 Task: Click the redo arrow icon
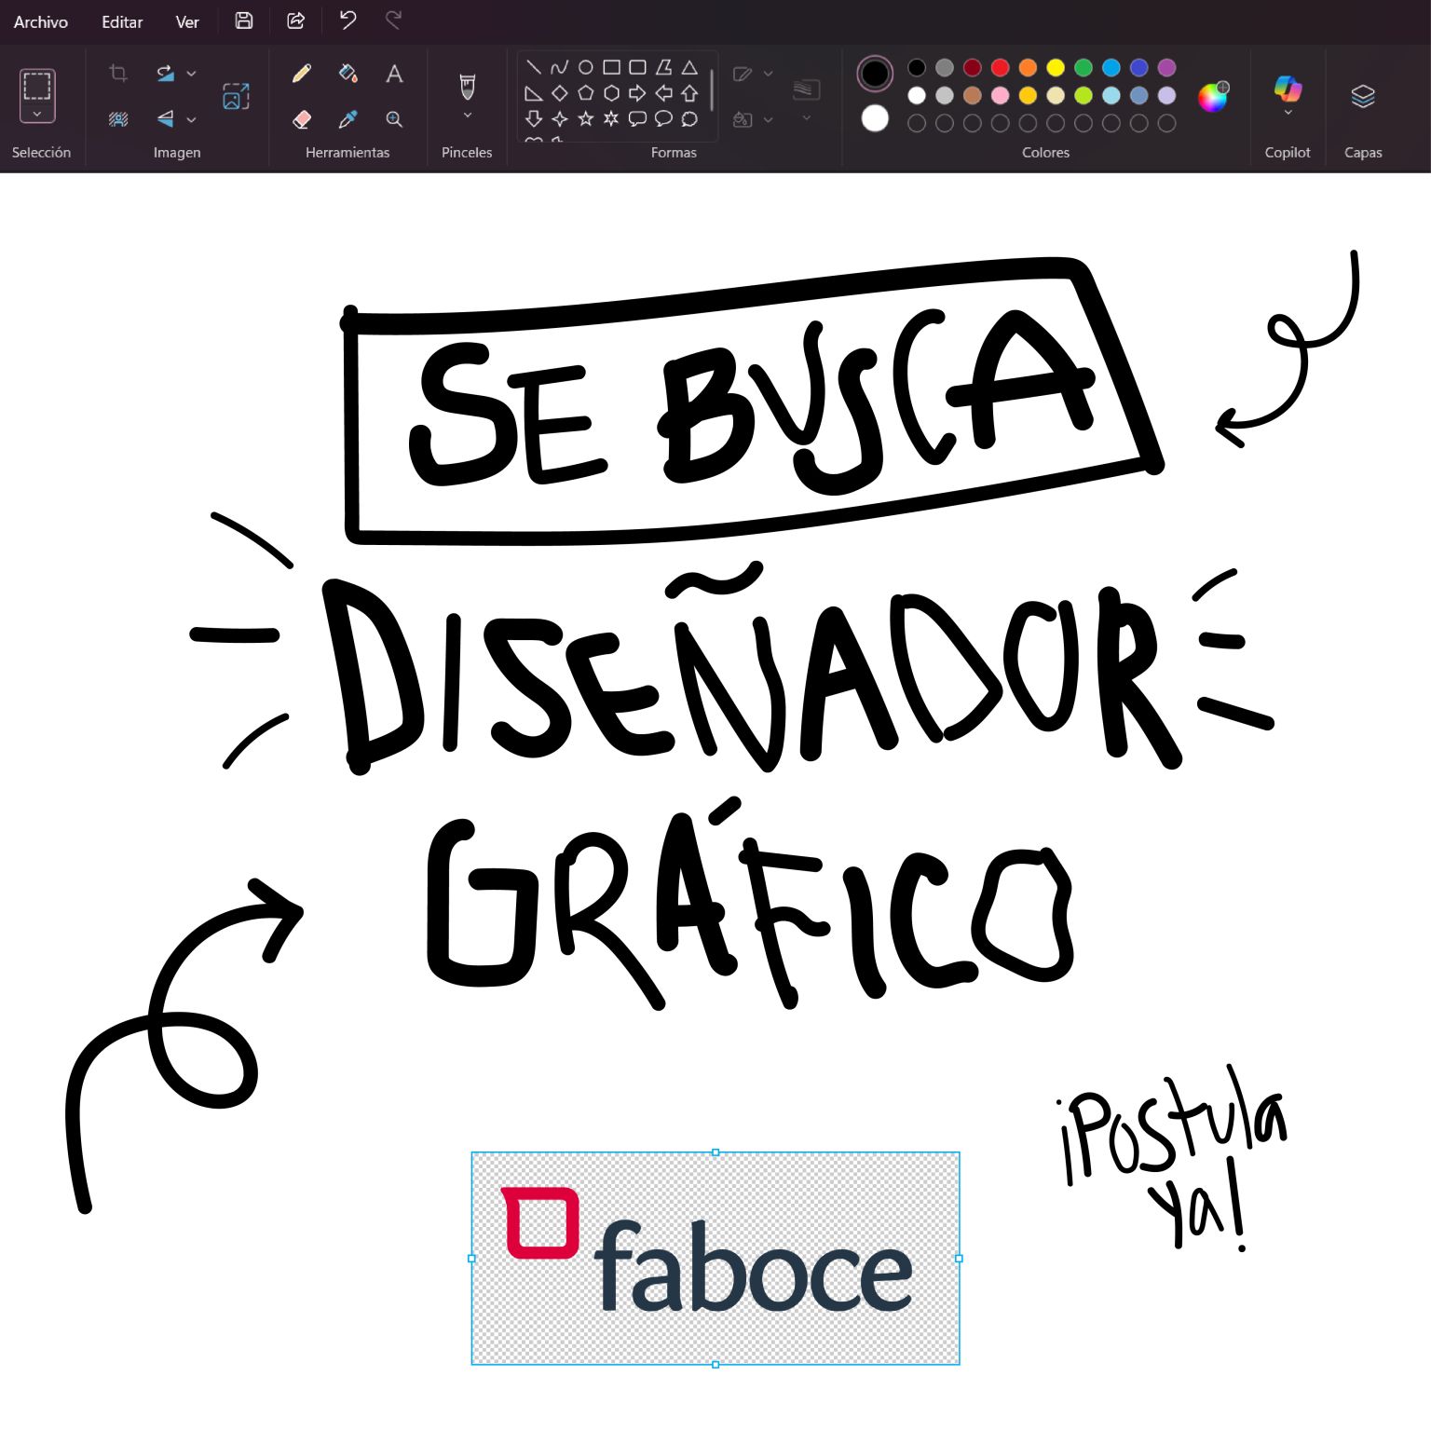coord(394,20)
